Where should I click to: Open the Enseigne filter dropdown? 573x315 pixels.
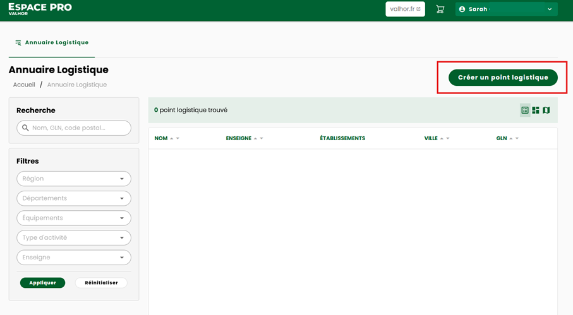[74, 258]
